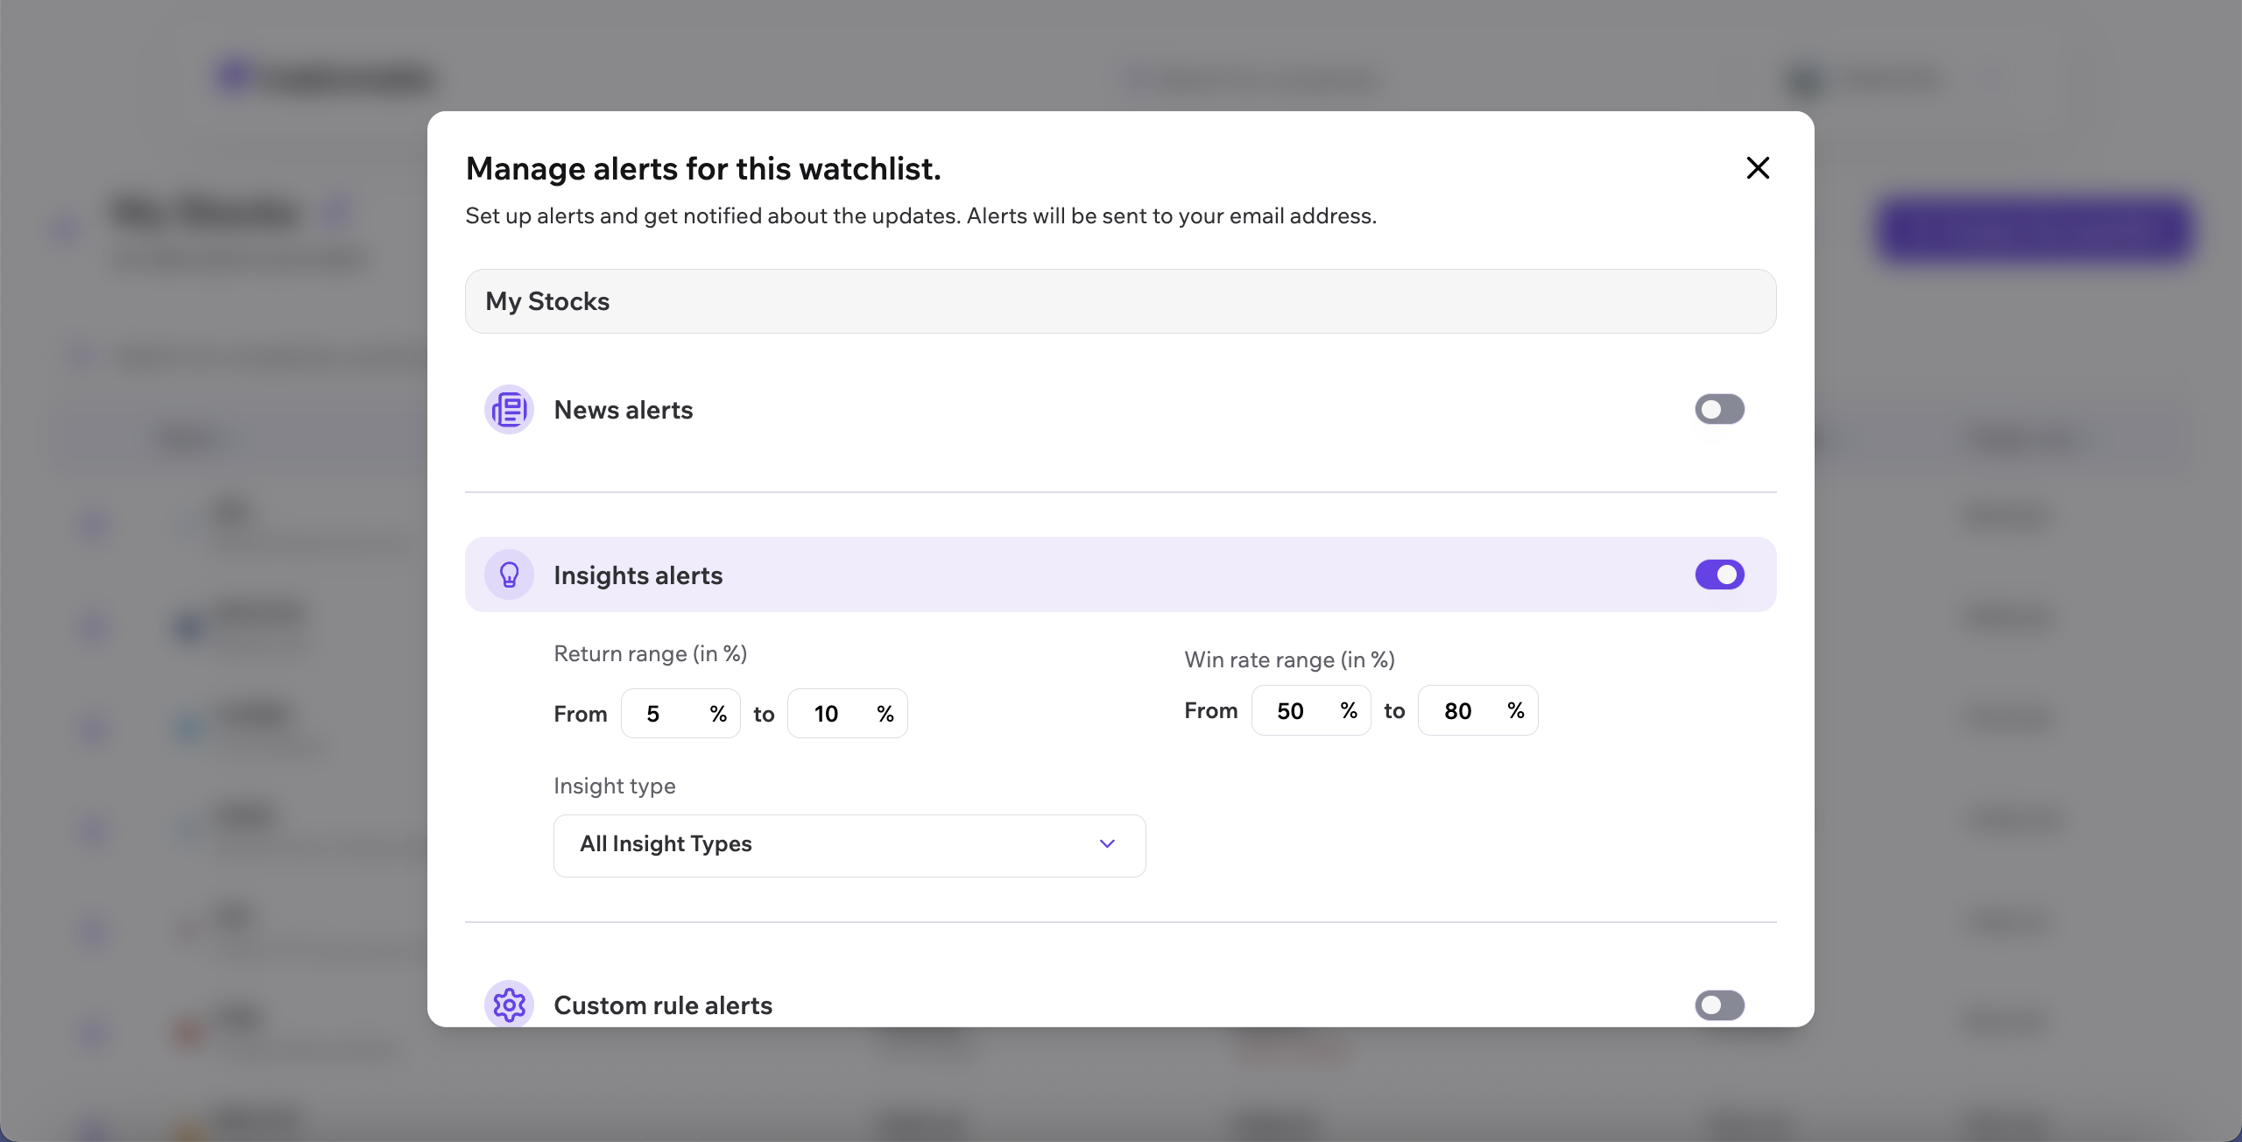The height and width of the screenshot is (1142, 2242).
Task: Turn on the Custom rule alerts toggle
Action: 1718,1005
